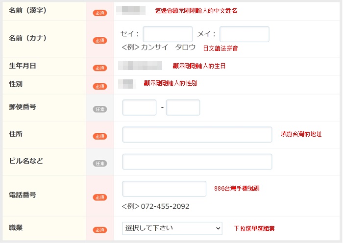Screen dimensions: 343x243
Task: Click the 必須 badge beside 性別
Action: coord(100,86)
